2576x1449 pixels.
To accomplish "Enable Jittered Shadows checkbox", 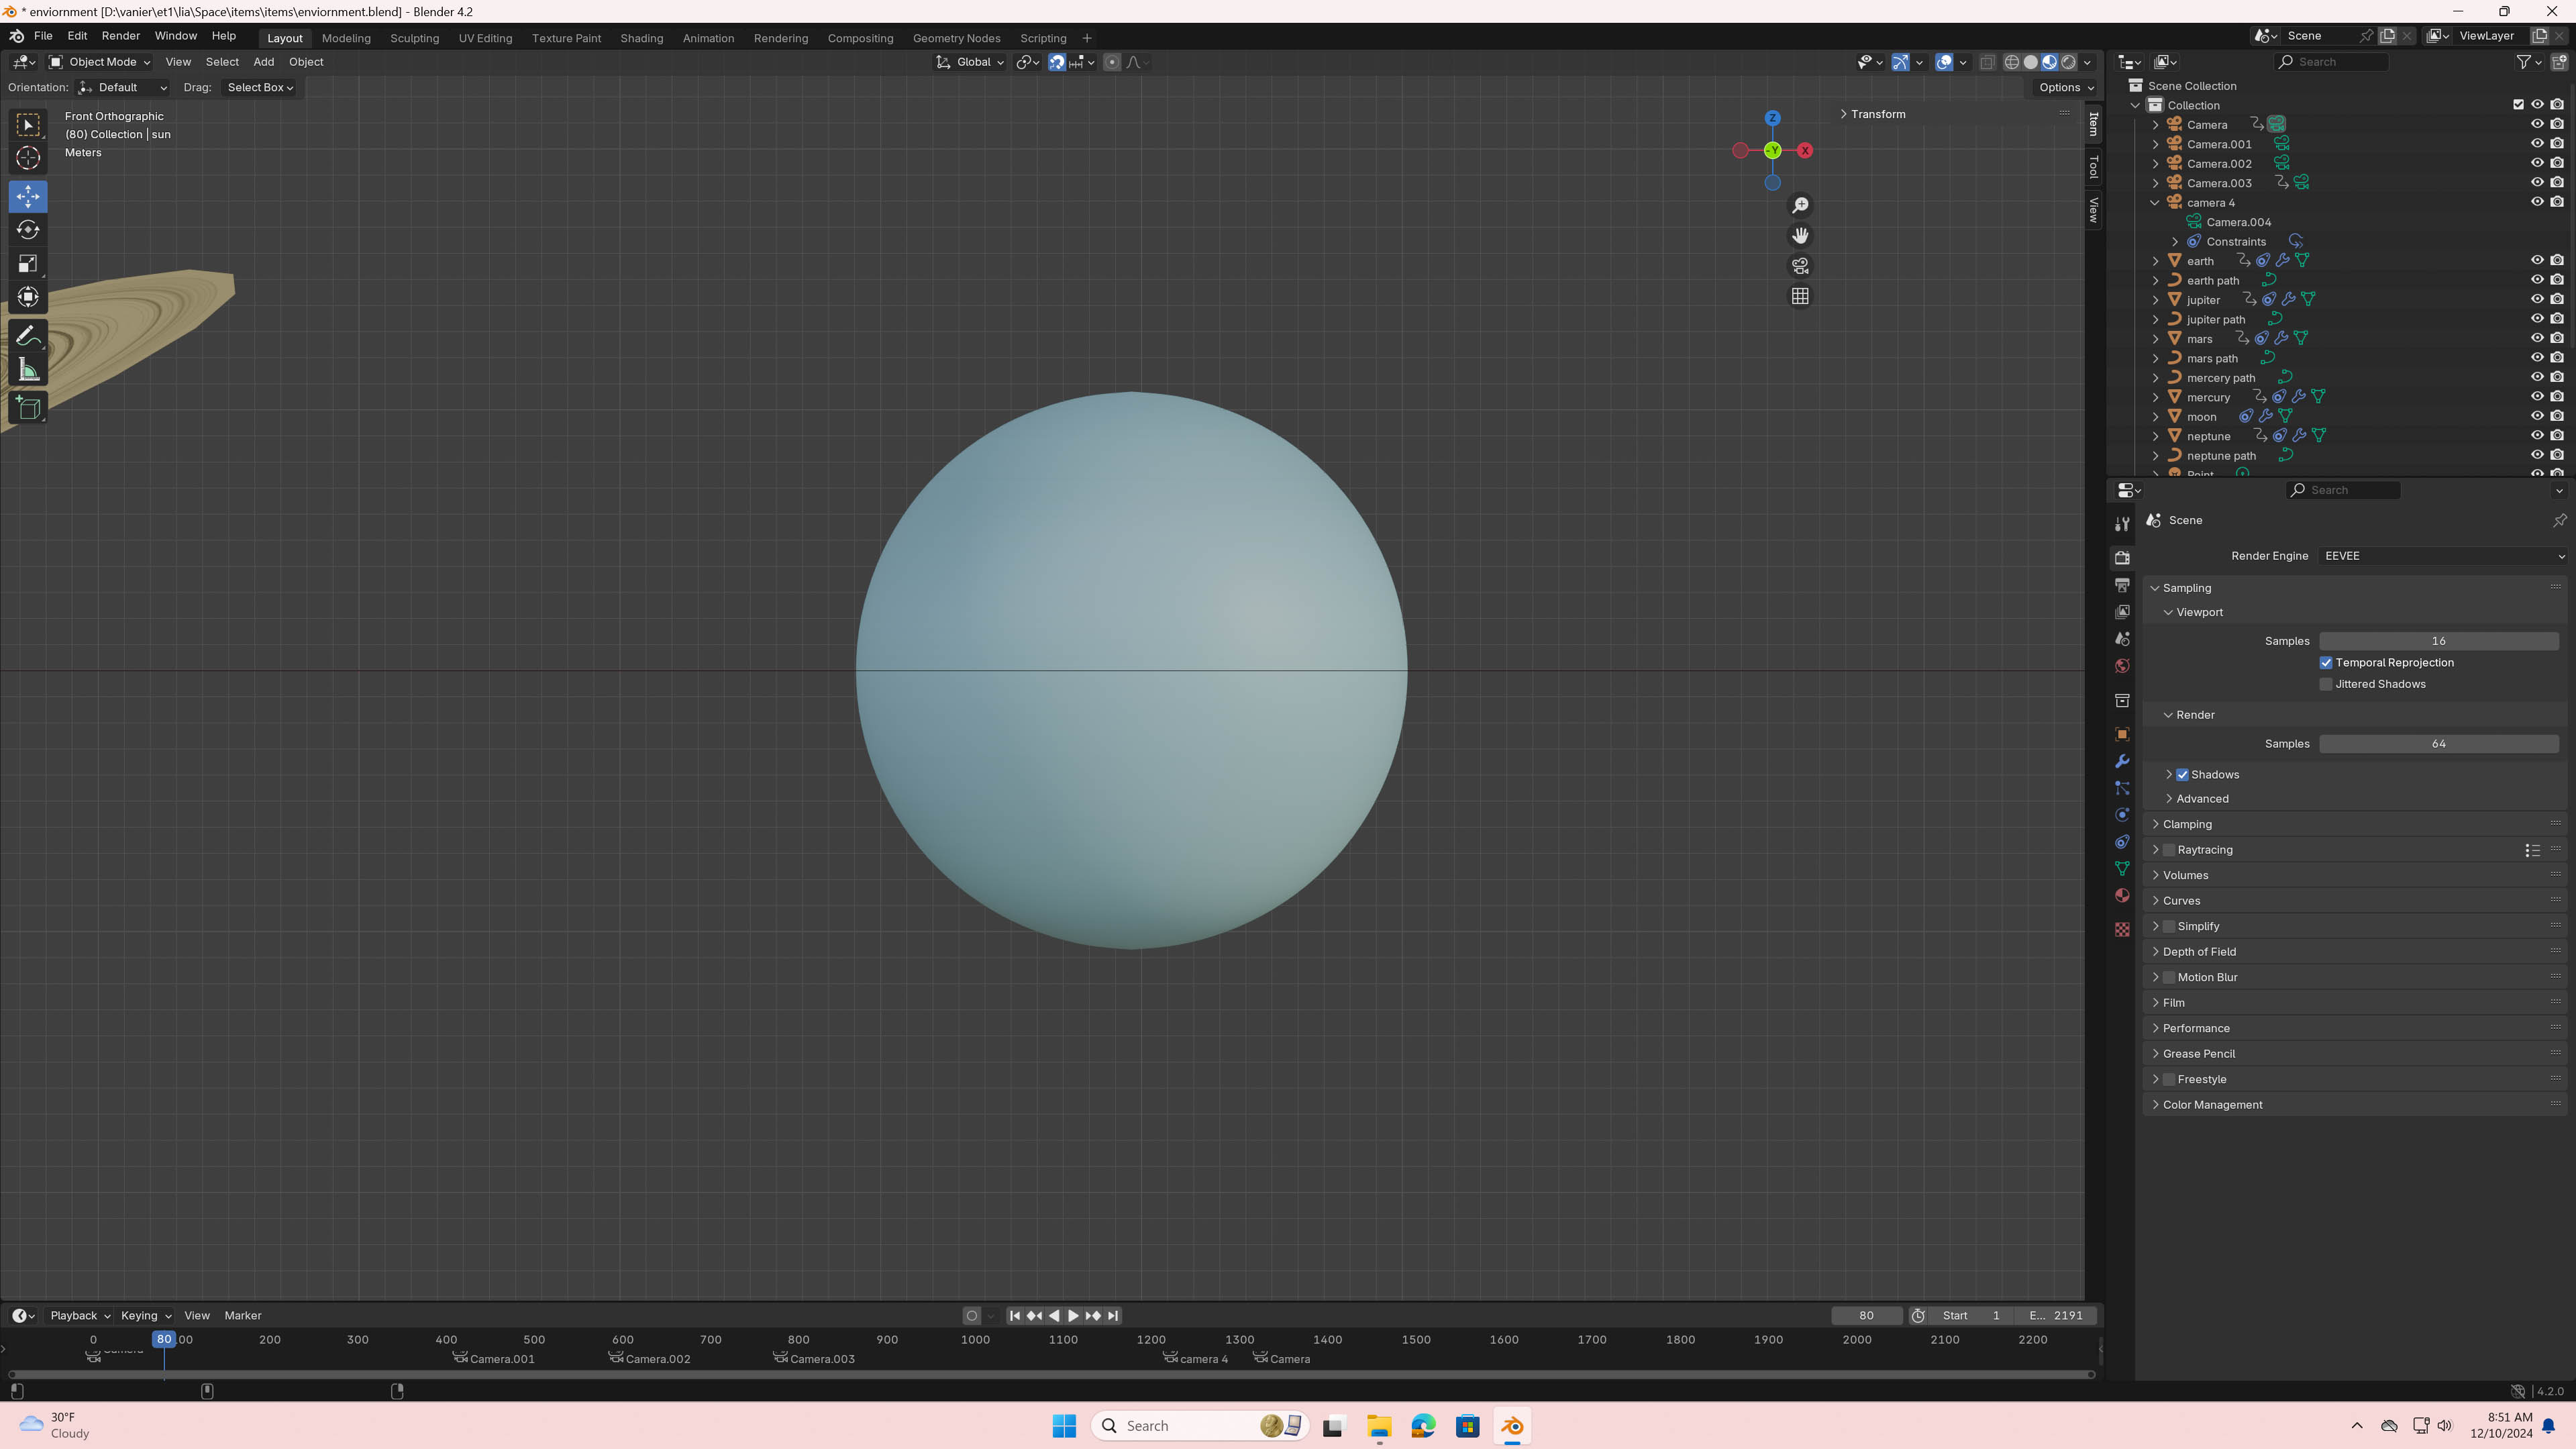I will tap(2326, 684).
